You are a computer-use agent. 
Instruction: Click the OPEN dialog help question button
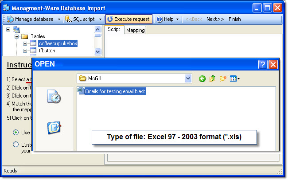pyautogui.click(x=263, y=65)
